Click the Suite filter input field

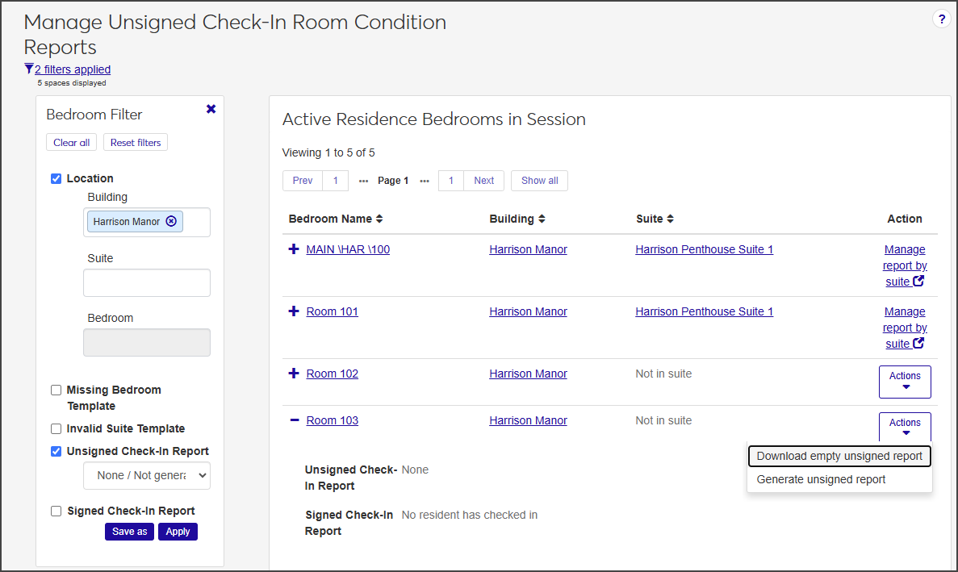pos(147,282)
